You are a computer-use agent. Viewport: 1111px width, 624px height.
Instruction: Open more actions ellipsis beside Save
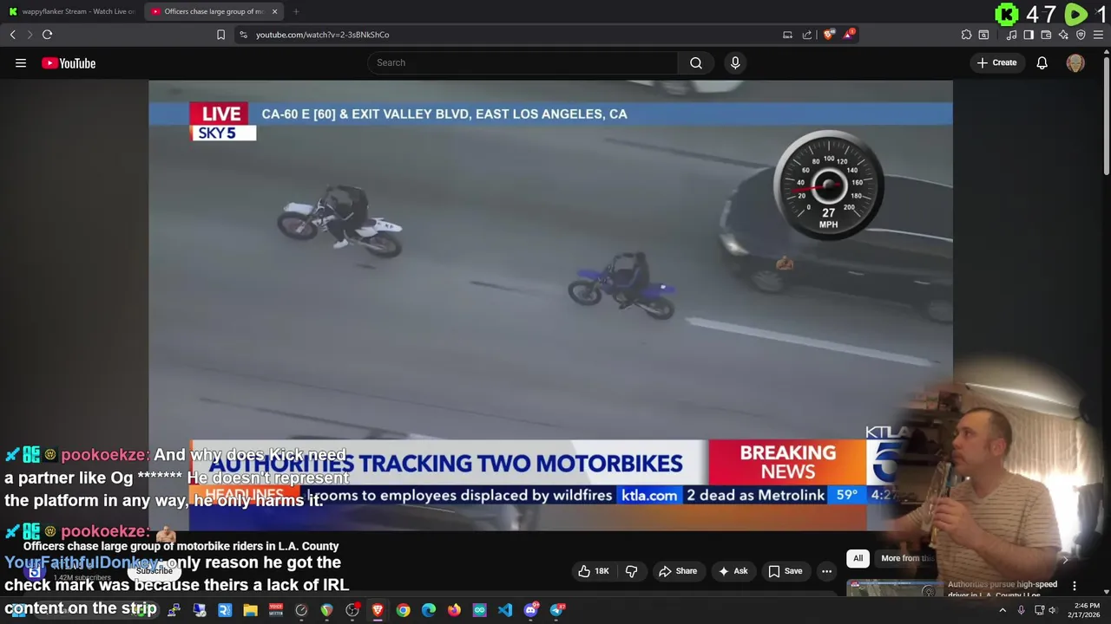826,571
